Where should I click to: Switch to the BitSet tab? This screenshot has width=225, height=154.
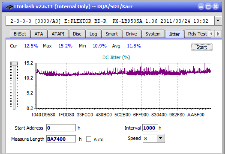click(x=20, y=34)
